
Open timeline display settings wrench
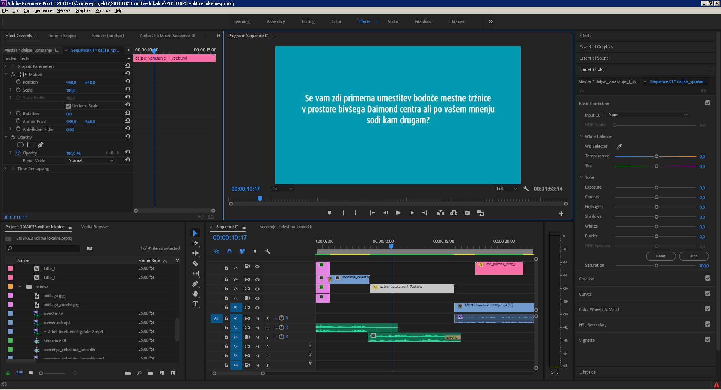(268, 251)
